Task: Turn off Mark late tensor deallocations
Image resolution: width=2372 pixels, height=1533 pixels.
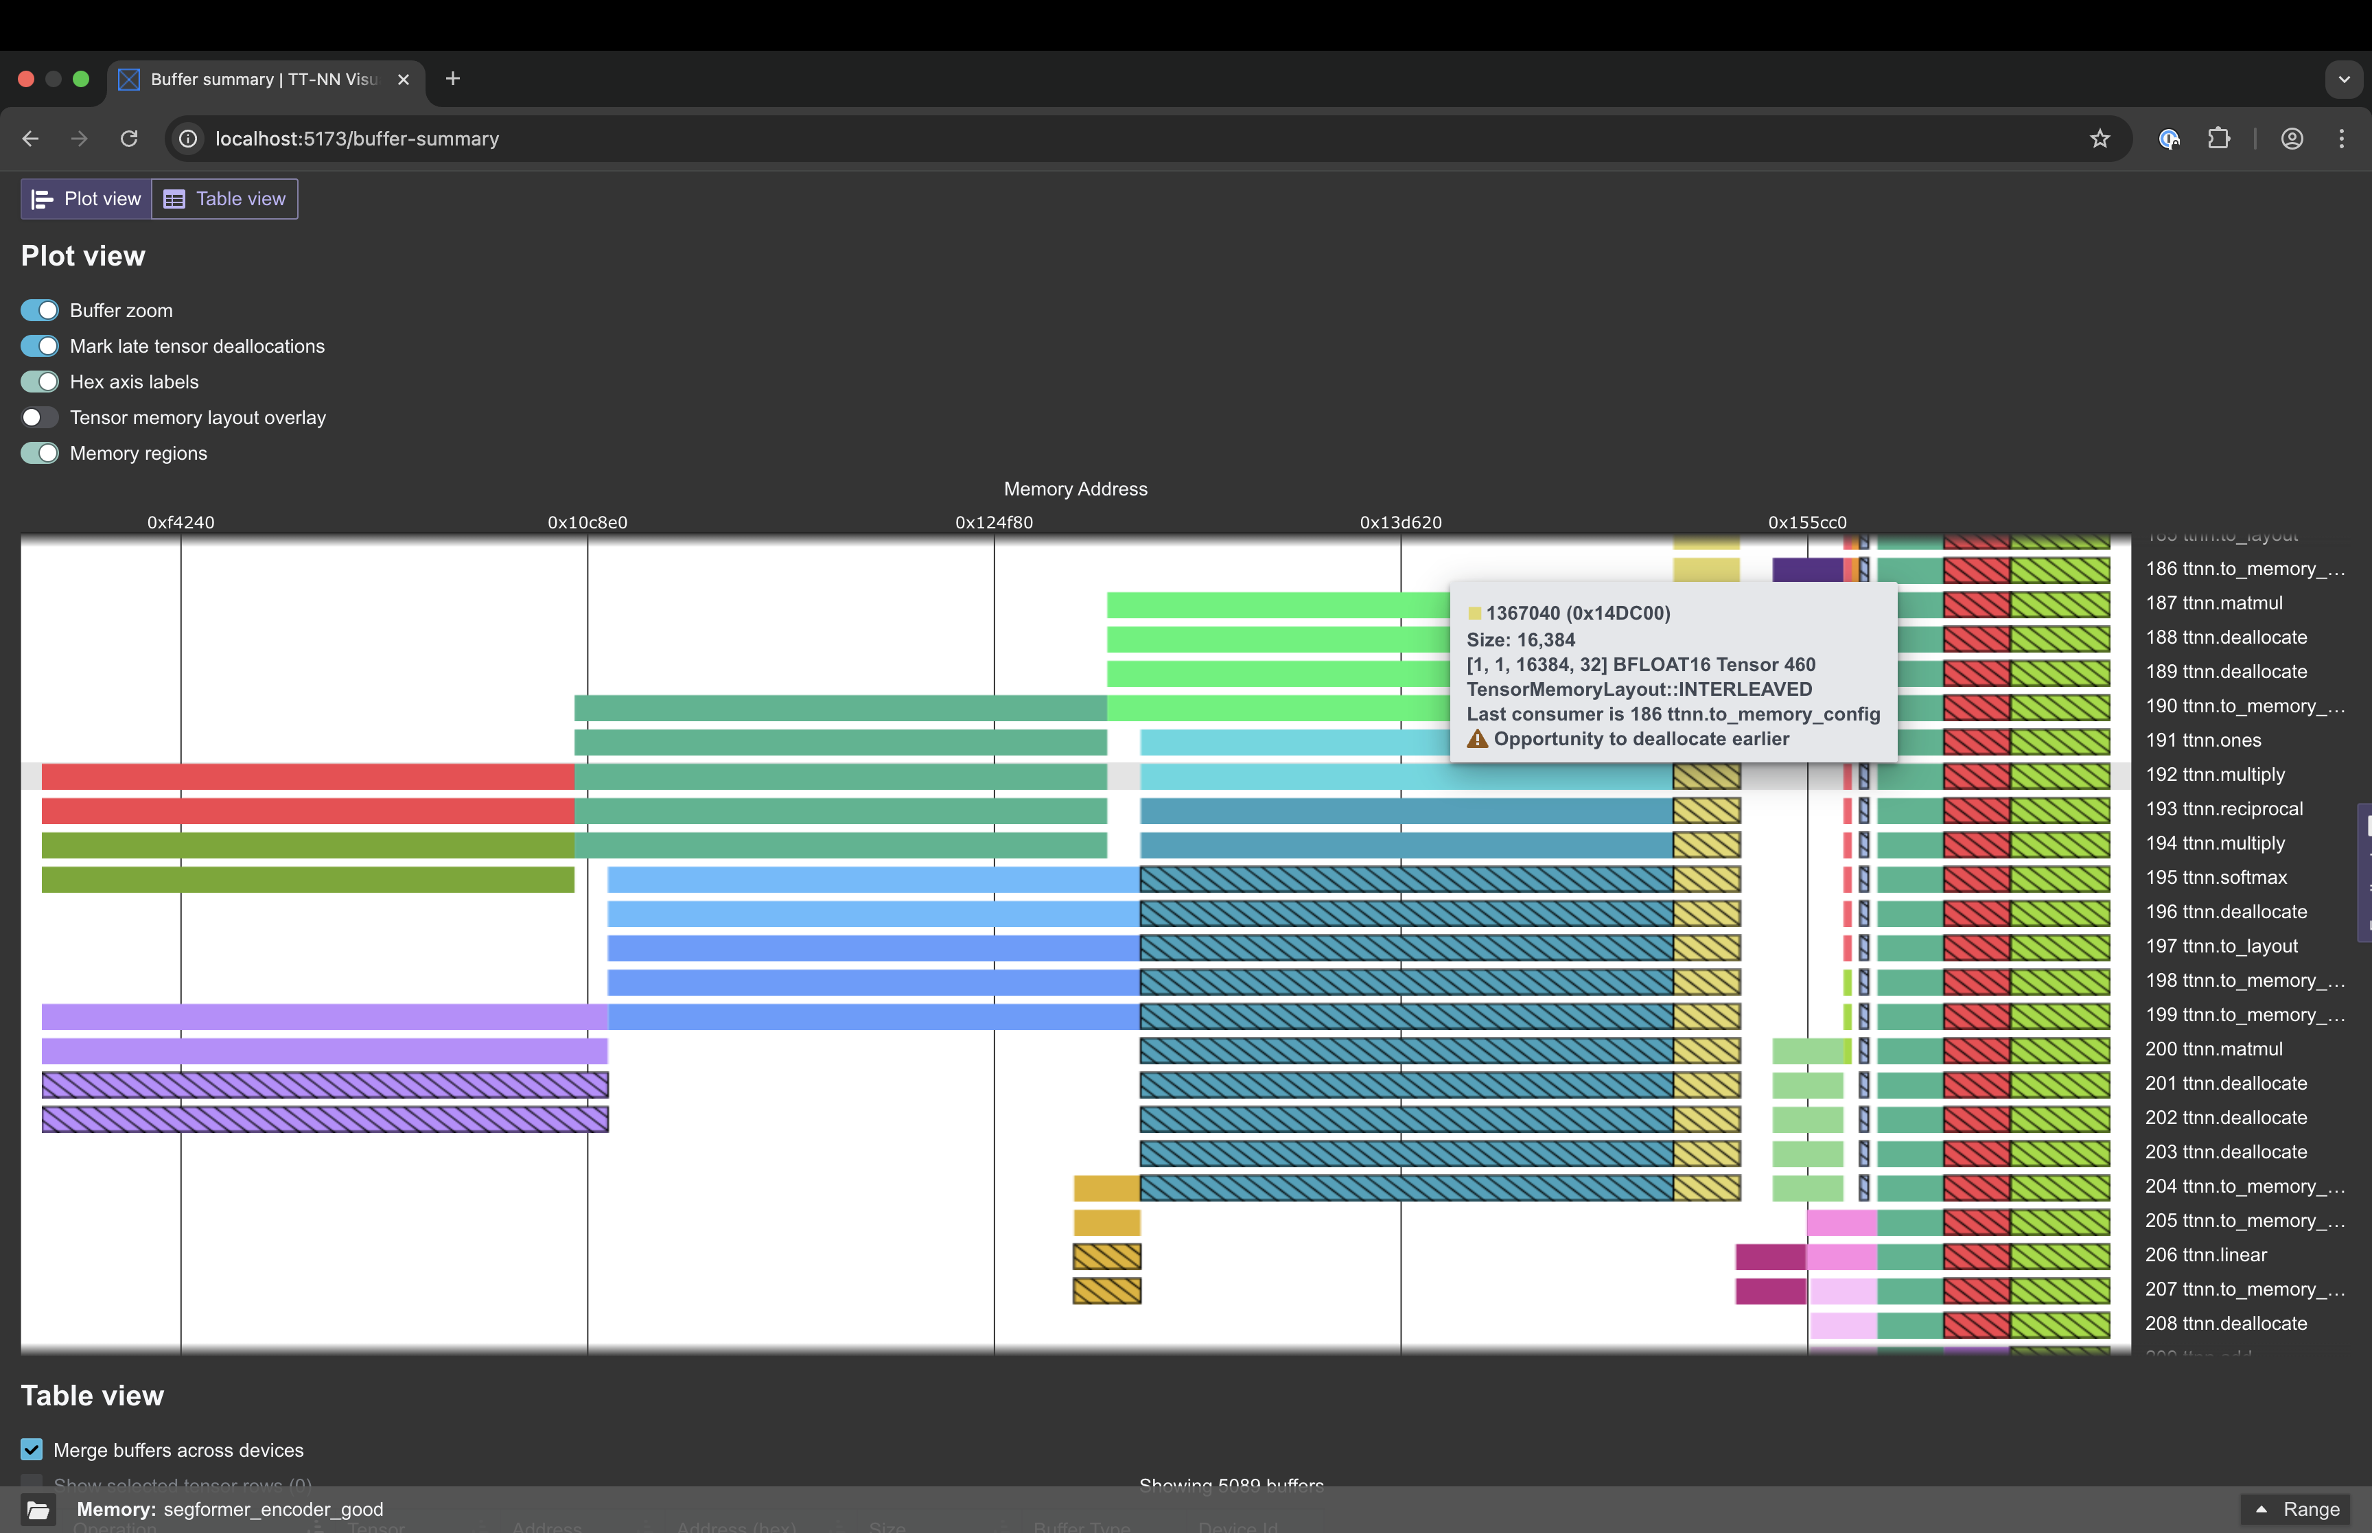Action: pos(40,347)
